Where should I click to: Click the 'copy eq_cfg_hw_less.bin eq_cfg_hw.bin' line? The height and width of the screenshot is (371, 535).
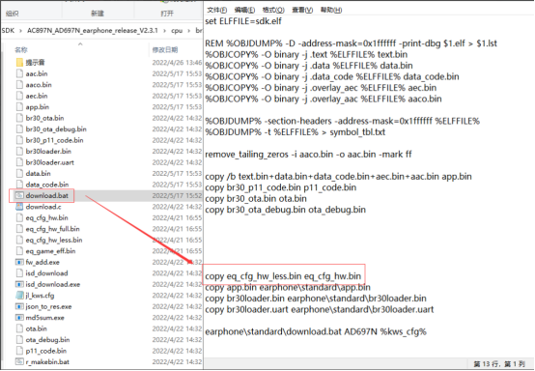click(283, 276)
